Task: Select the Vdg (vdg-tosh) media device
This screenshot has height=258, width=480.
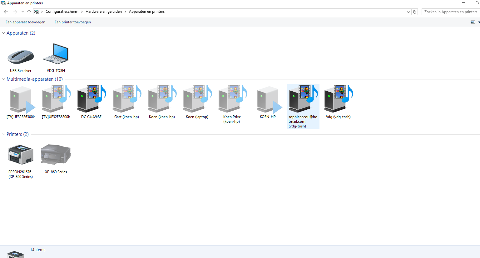Action: (338, 102)
